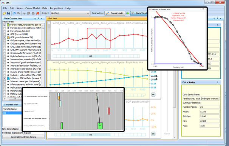Switch to Causal Model perspective button

coord(115,13)
